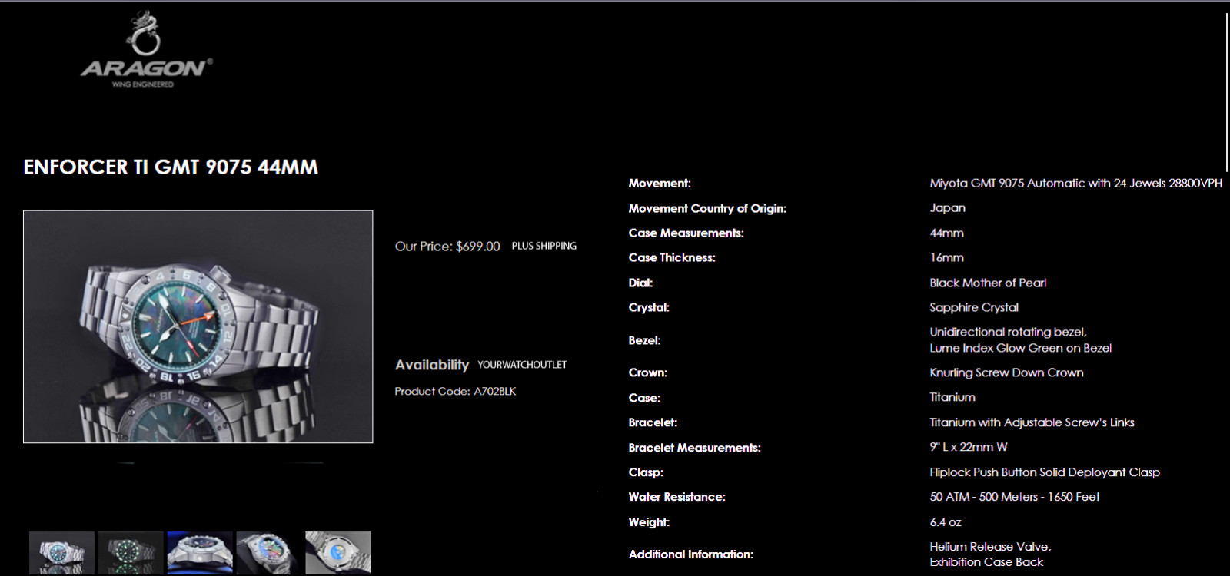Viewport: 1230px width, 576px height.
Task: Click the ENFORCER TI GMT 9075 44MM title
Action: click(x=171, y=167)
